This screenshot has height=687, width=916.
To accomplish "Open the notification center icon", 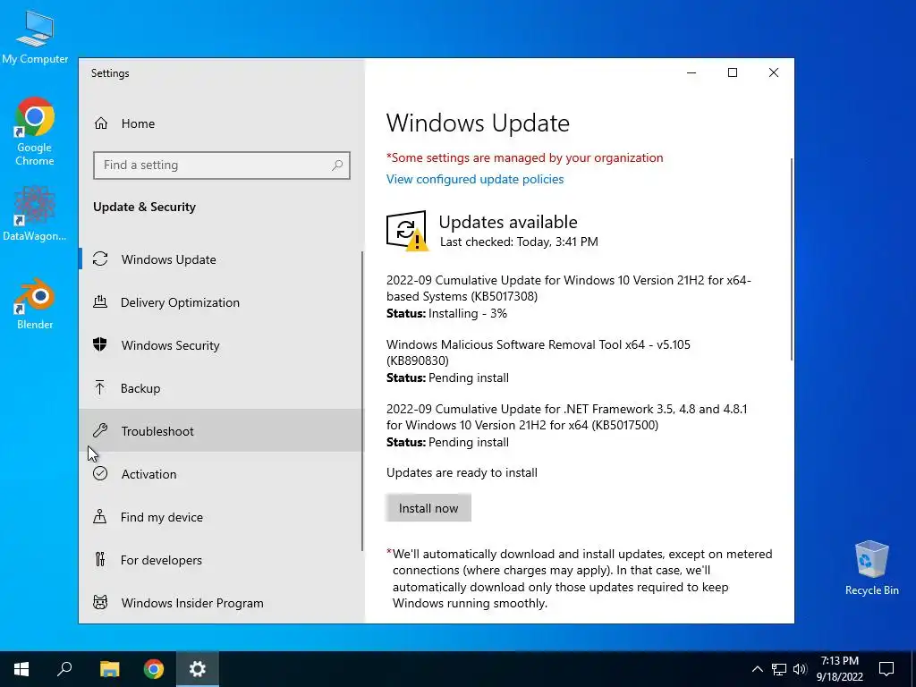I will pos(886,669).
